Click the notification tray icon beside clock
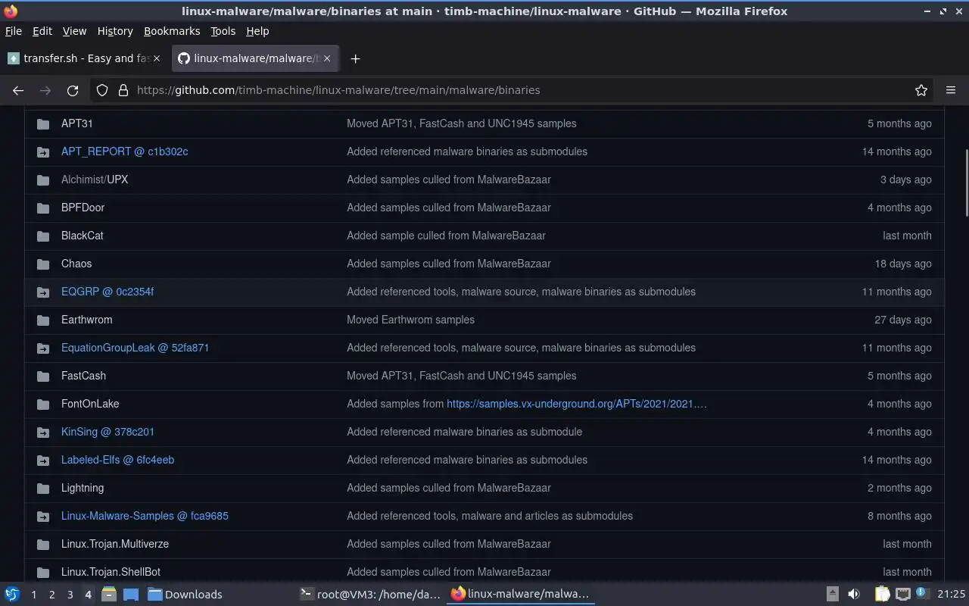This screenshot has height=606, width=969. (x=922, y=593)
